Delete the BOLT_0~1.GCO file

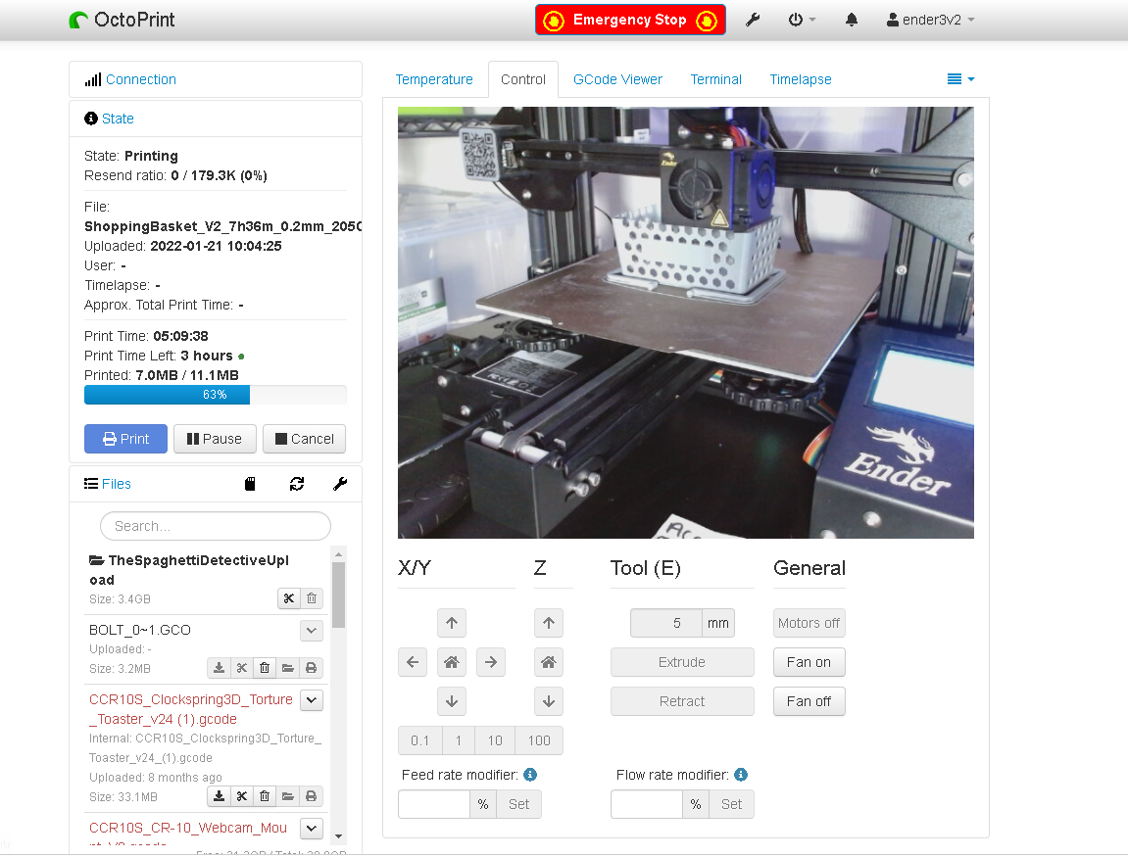pos(265,668)
